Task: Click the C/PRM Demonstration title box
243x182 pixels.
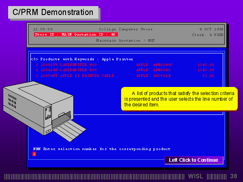Action: (x=53, y=12)
